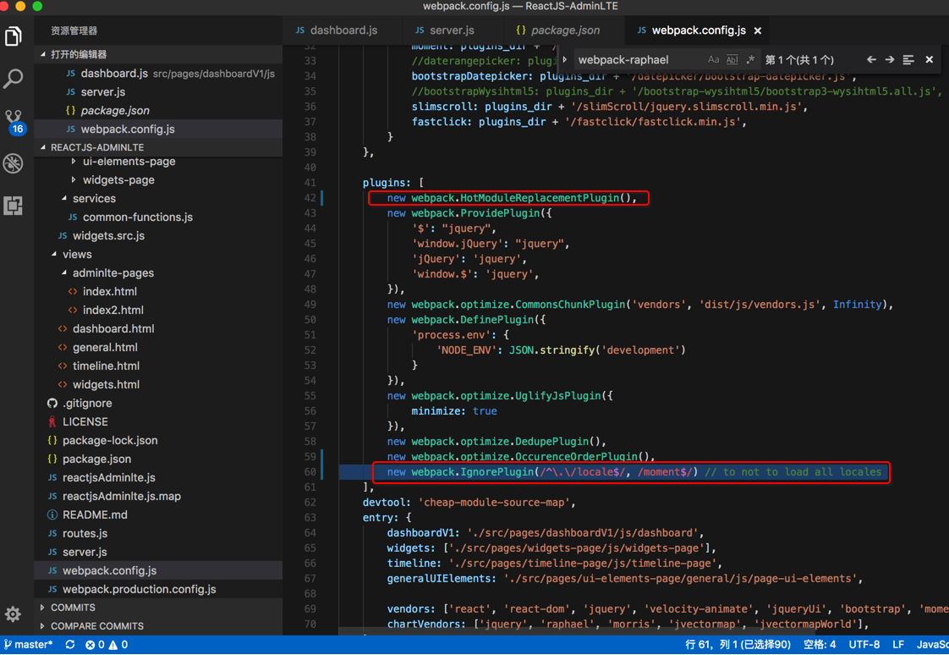Image resolution: width=949 pixels, height=655 pixels.
Task: Open the Debug view icon
Action: [x=14, y=162]
